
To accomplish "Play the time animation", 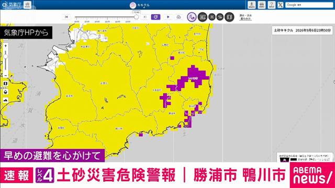I will [x=168, y=17].
